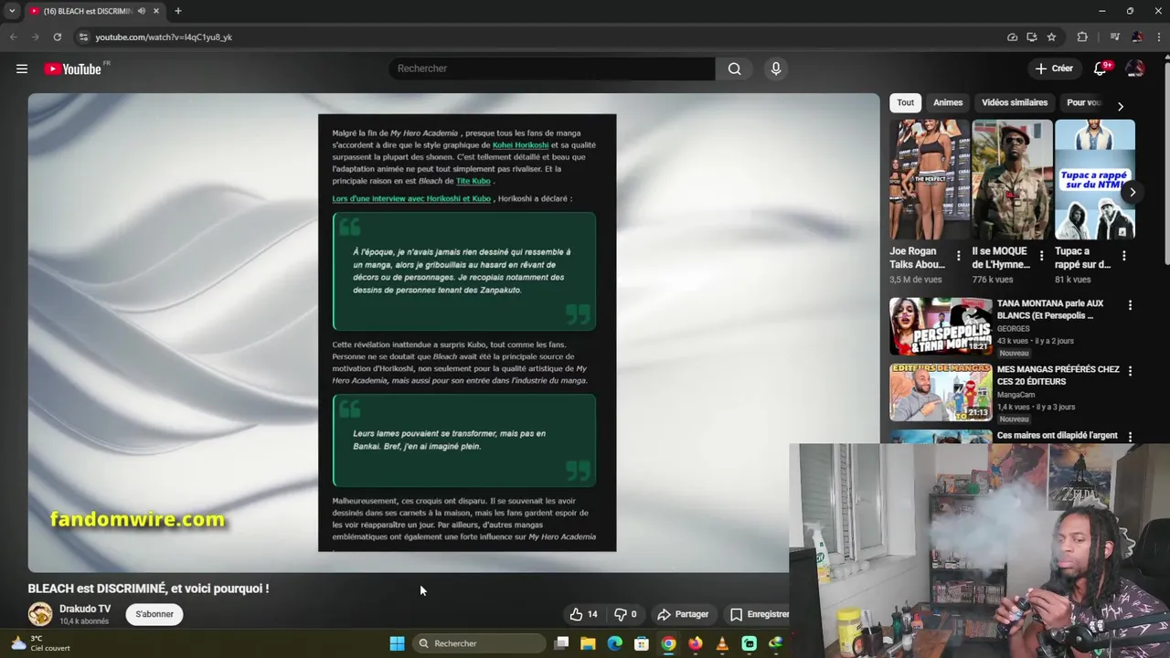Open the menu for the Il se MOQUE video
Image resolution: width=1170 pixels, height=658 pixels.
click(1041, 257)
